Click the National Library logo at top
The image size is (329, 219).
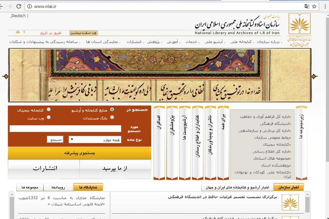(x=300, y=25)
